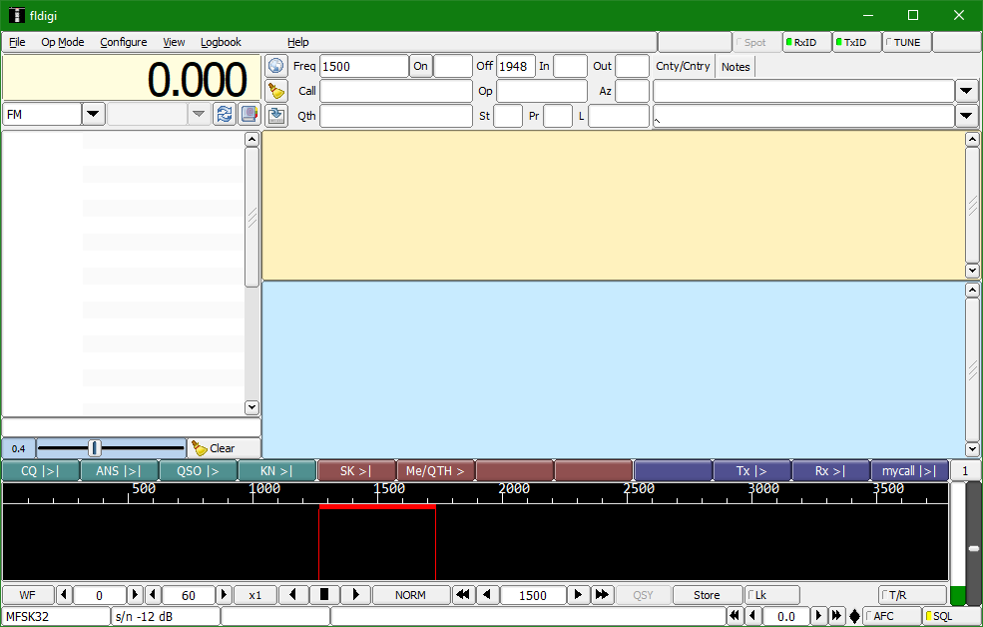Save the QSO with the log-entry icon
This screenshot has height=627, width=983.
277,115
